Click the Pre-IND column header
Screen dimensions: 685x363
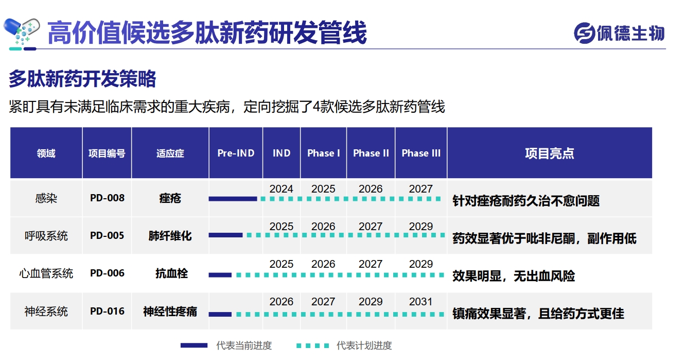pyautogui.click(x=236, y=153)
